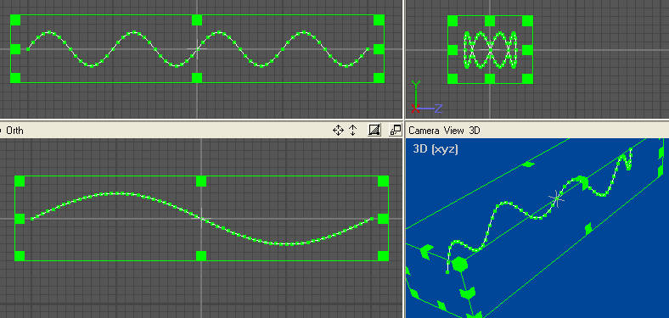Image resolution: width=669 pixels, height=318 pixels.
Task: Select top-center handle of four-cycle wave box
Action: coord(197,20)
